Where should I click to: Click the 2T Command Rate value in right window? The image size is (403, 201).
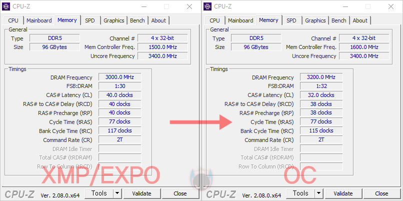pyautogui.click(x=321, y=139)
